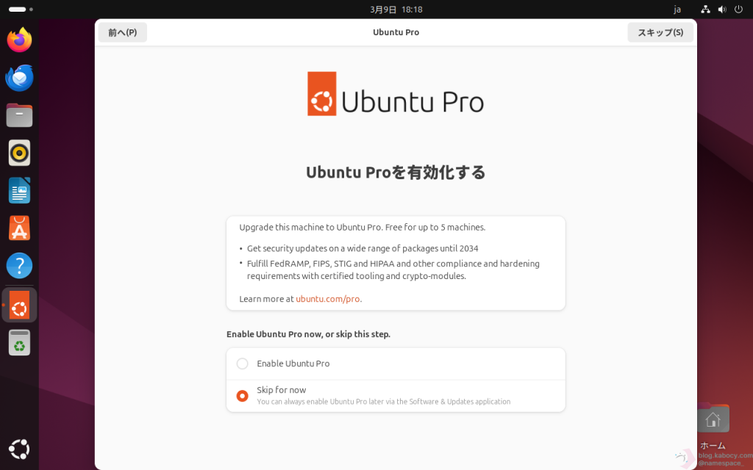Image resolution: width=753 pixels, height=470 pixels.
Task: Select the Enable Ubuntu Pro radio option
Action: [242, 364]
